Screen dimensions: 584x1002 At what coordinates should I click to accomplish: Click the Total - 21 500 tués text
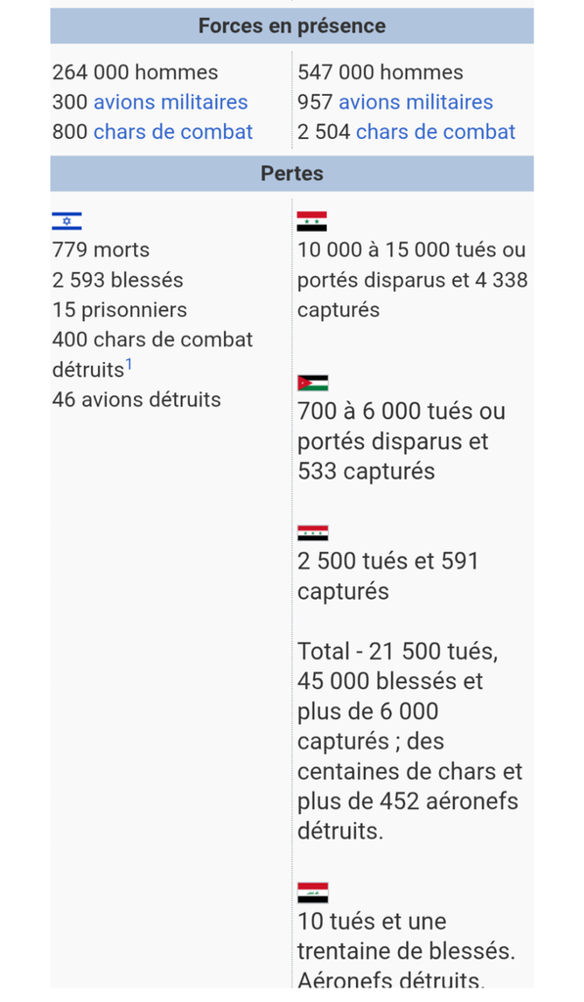coord(397,651)
